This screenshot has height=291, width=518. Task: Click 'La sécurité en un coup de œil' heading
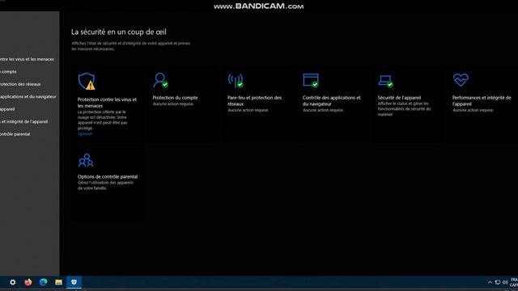pos(119,32)
